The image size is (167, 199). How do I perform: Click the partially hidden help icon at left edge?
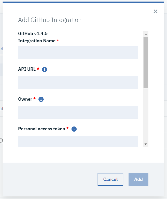1,141
